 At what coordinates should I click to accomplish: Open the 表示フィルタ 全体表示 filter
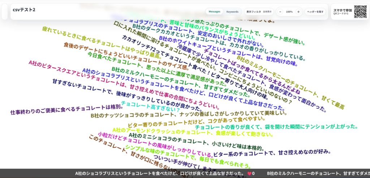259,12
